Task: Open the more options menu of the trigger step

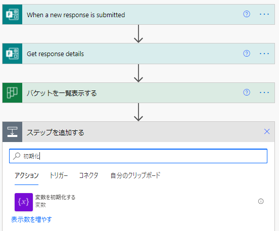Action: pos(264,14)
